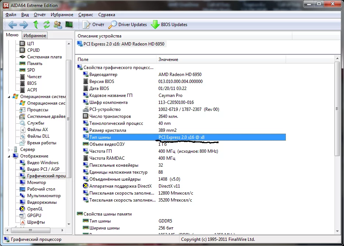The height and width of the screenshot is (246, 344).
Task: Go back with the left arrow icon
Action: 13,25
